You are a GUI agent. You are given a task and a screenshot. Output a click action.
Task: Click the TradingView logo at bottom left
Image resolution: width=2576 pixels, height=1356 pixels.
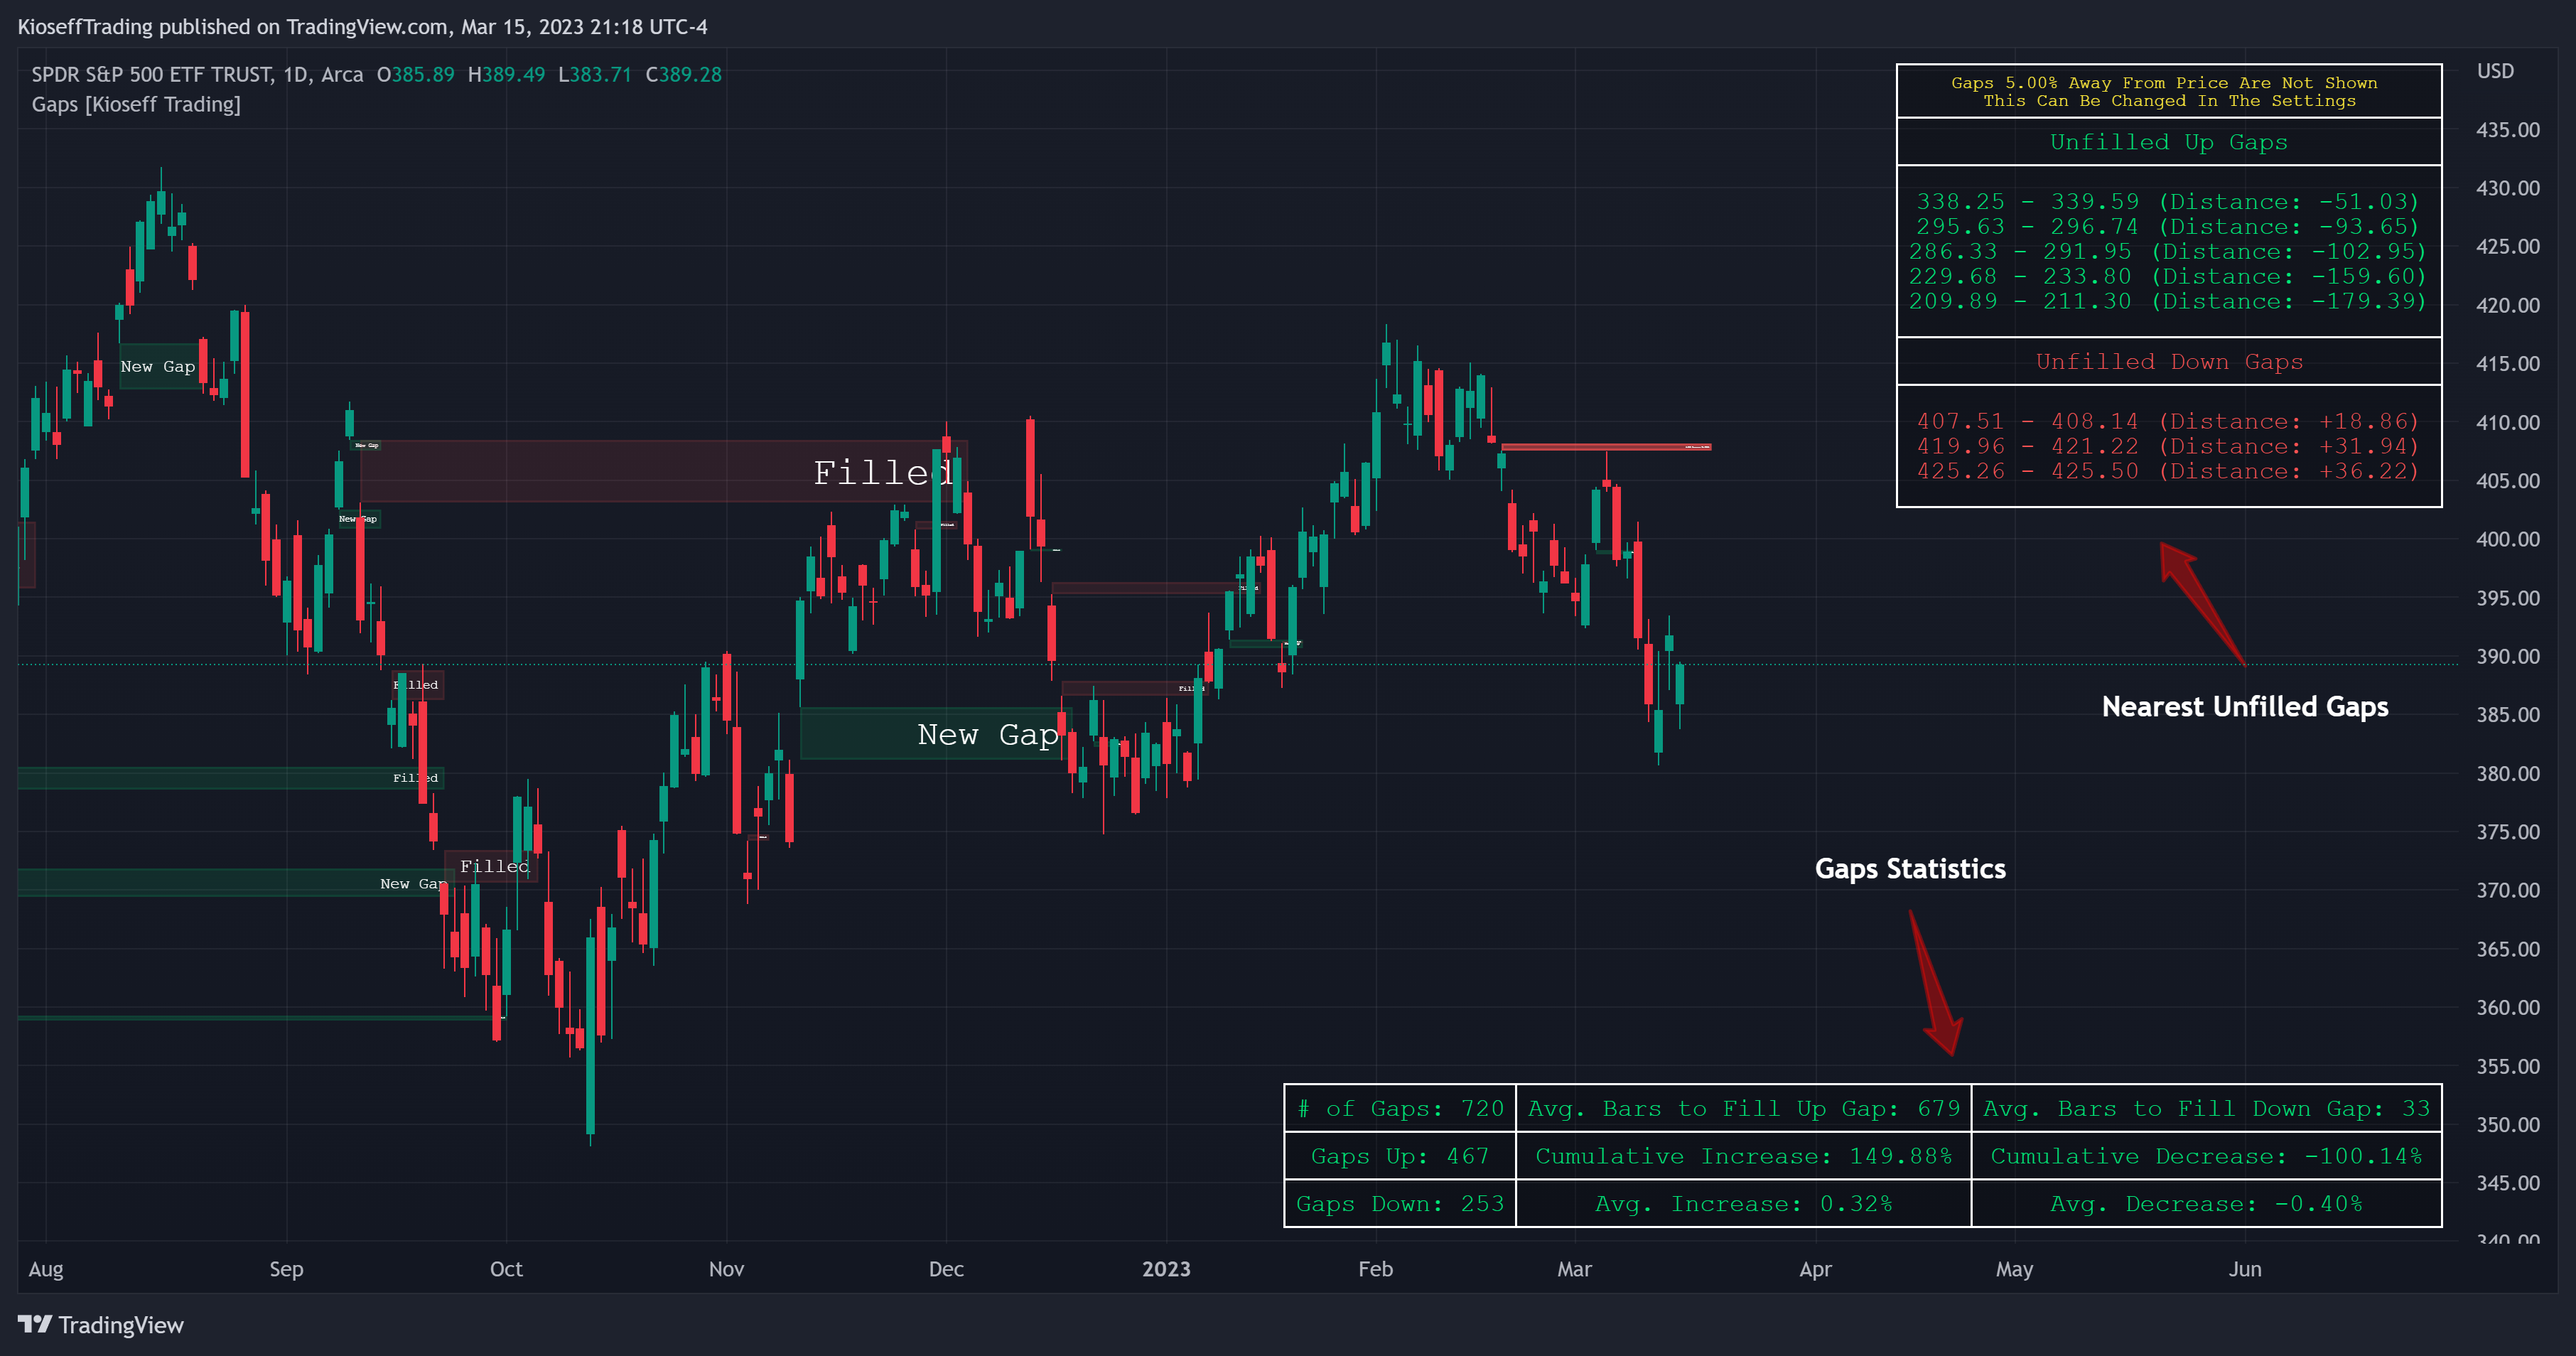[101, 1325]
